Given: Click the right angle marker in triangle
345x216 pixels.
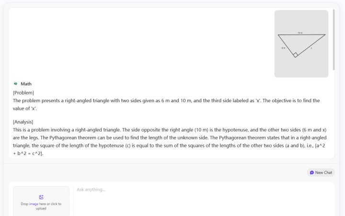Looking at the screenshot, I should coord(296,55).
